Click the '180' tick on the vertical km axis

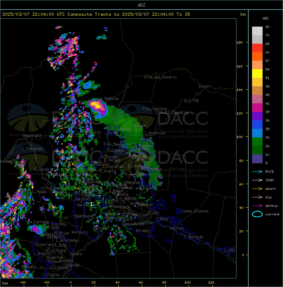coord(239,43)
